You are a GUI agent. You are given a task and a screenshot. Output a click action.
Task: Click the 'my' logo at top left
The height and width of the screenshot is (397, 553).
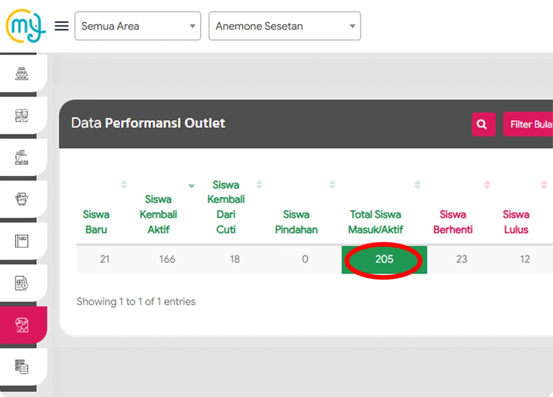coord(24,26)
